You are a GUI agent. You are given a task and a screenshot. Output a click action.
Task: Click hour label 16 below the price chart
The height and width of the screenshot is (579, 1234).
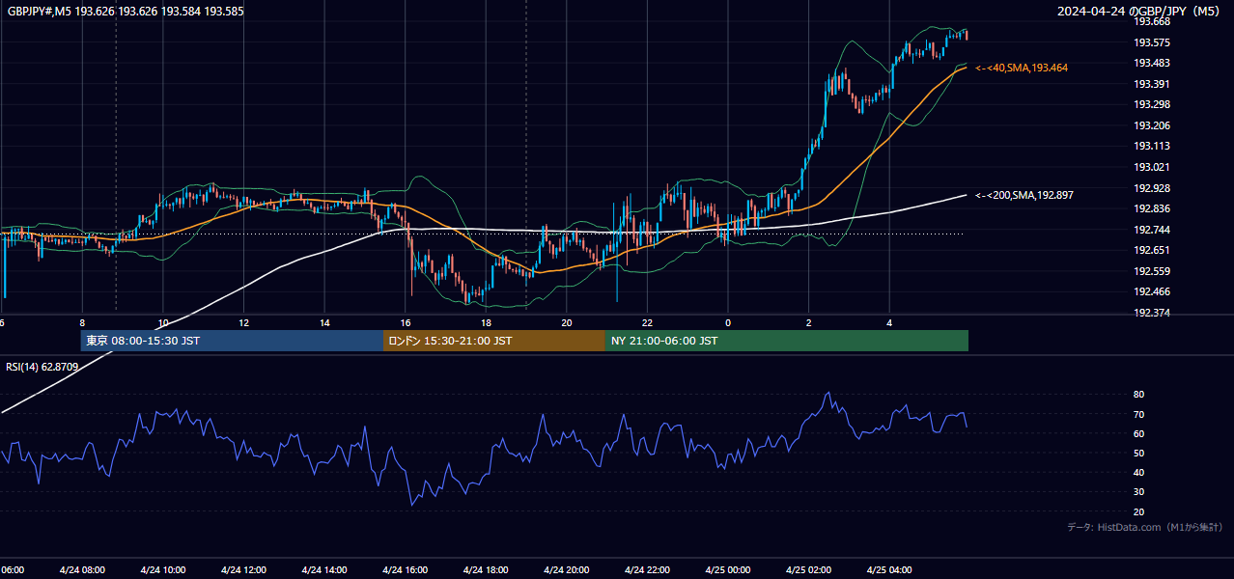[x=406, y=322]
